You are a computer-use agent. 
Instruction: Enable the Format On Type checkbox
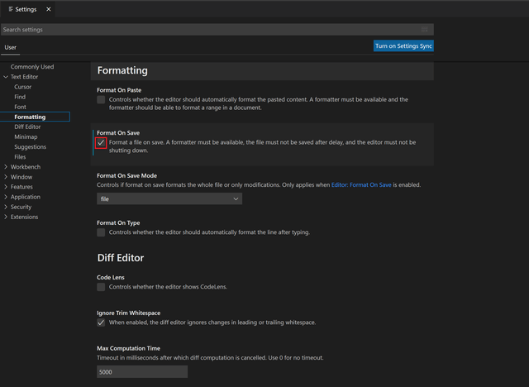click(x=101, y=232)
